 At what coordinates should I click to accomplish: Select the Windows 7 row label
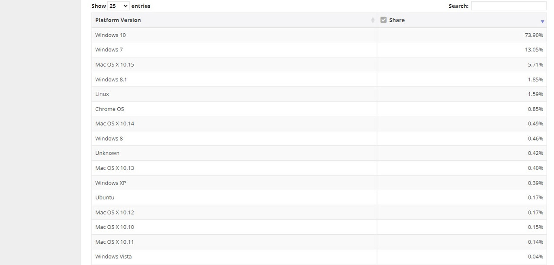tap(109, 50)
